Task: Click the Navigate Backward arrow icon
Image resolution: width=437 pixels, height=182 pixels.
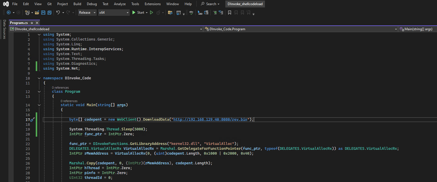Action: [x=9, y=13]
